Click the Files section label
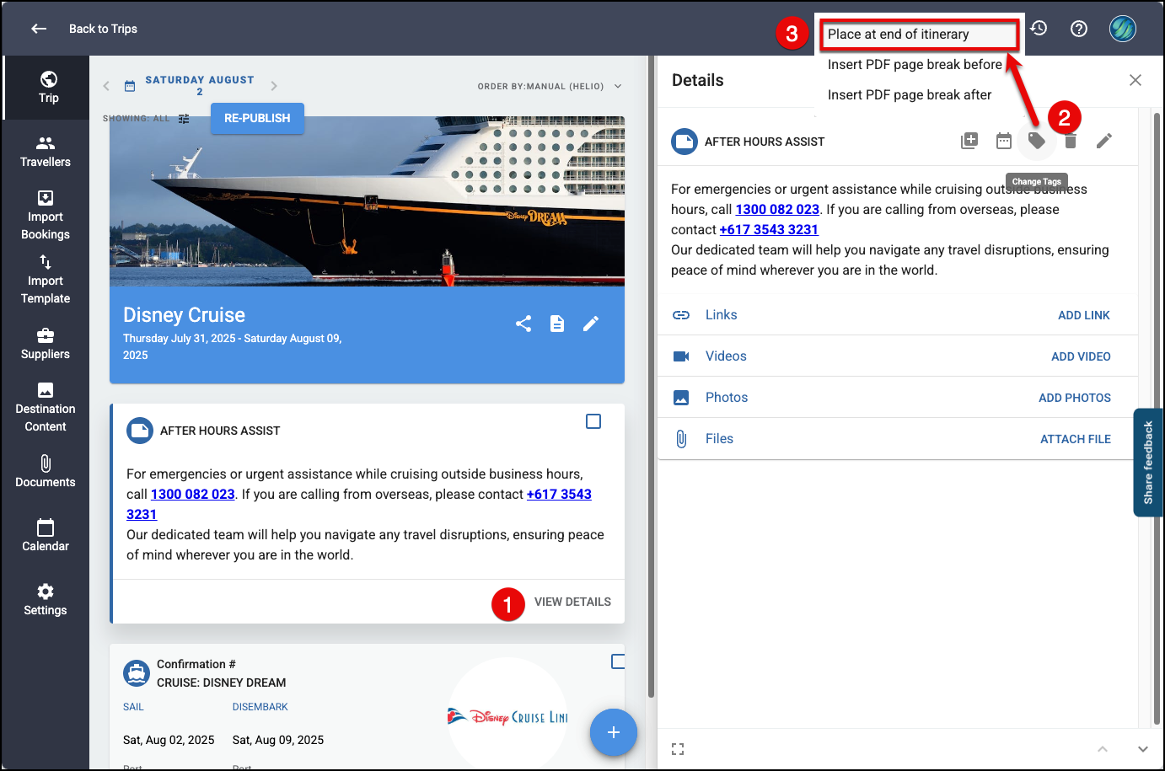 coord(719,438)
